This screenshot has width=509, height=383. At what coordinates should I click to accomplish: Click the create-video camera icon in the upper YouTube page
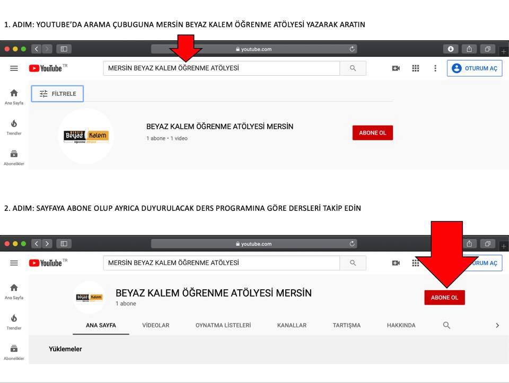click(x=396, y=68)
